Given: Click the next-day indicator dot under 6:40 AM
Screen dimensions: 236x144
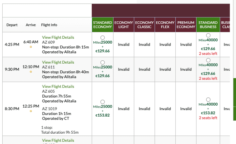Looking at the screenshot, I should tap(31, 47).
